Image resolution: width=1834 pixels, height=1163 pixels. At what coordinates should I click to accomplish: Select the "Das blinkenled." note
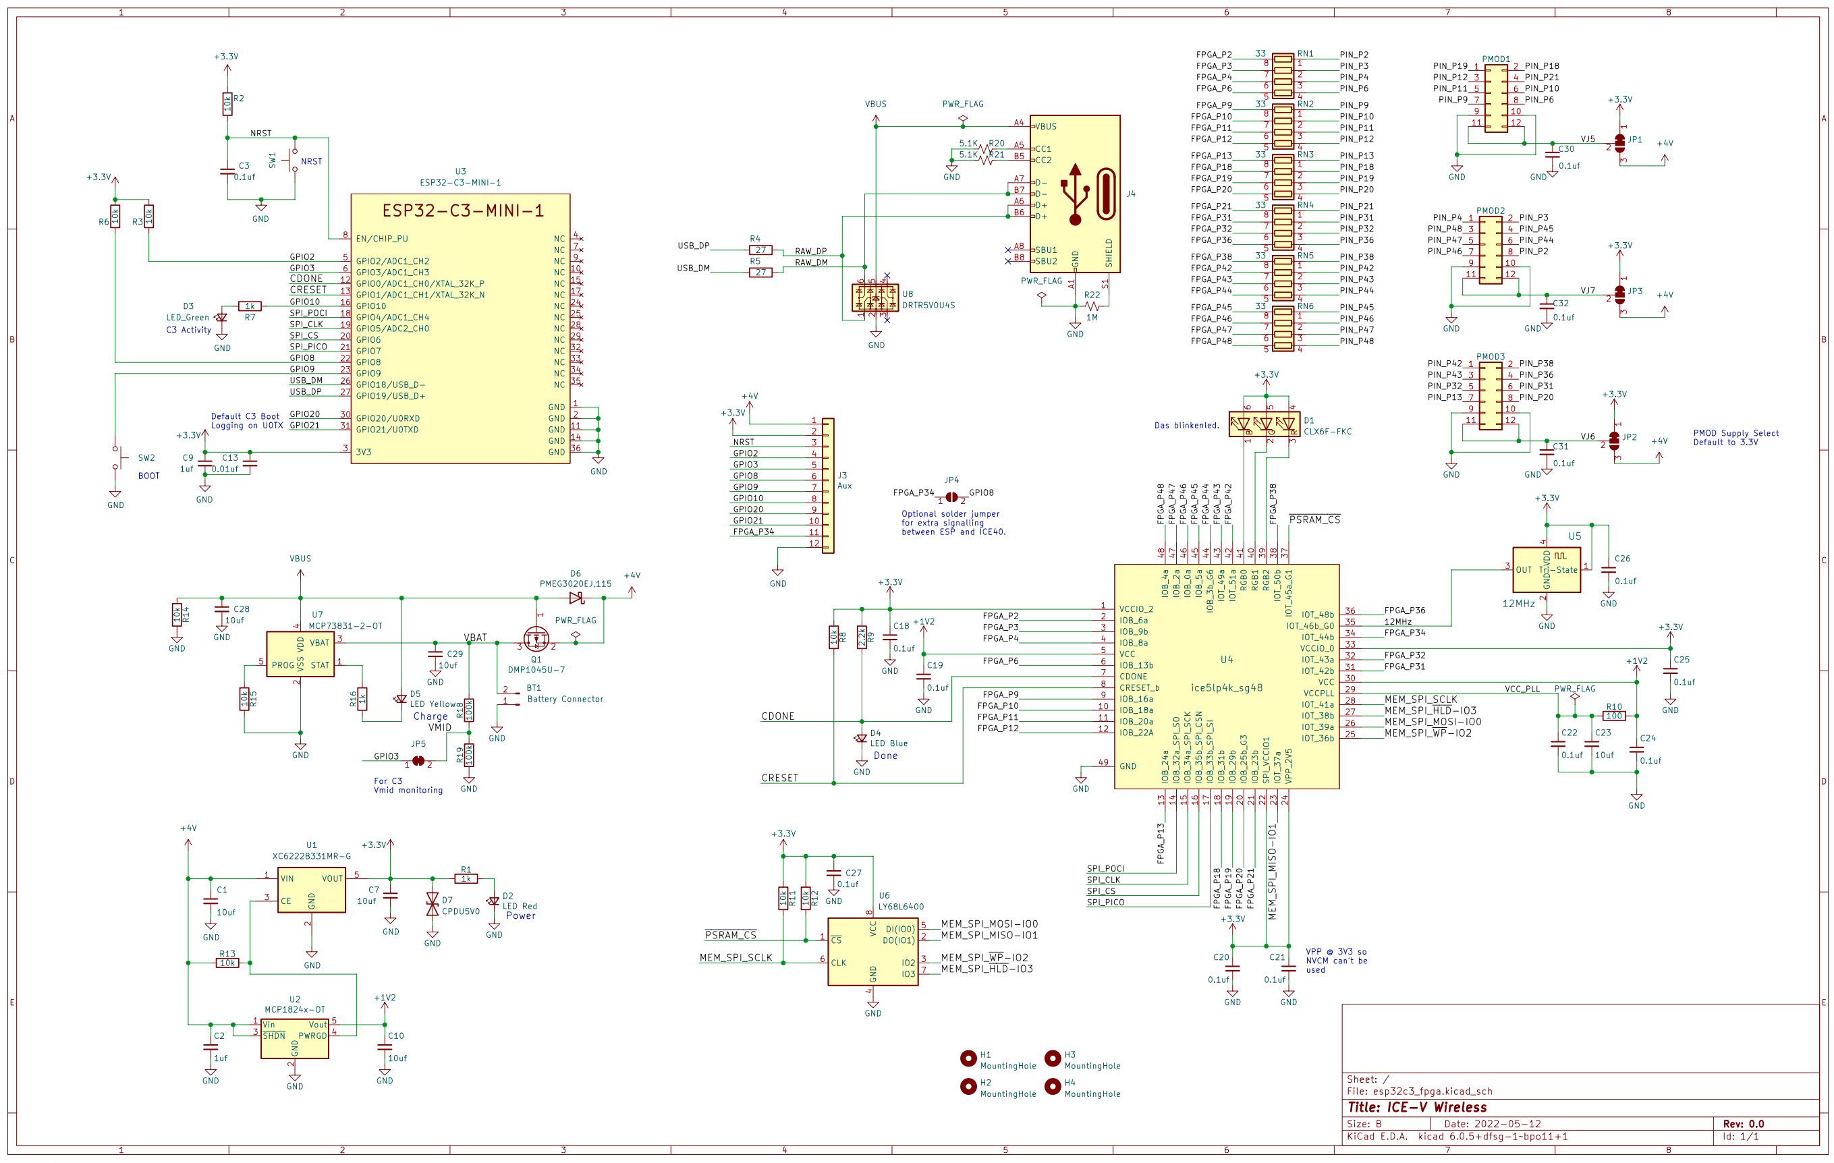pos(1186,426)
